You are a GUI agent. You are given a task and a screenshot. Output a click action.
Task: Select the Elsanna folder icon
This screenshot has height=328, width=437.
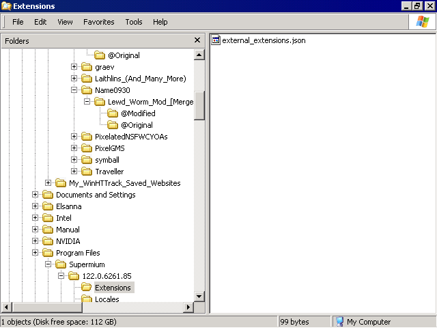click(48, 206)
